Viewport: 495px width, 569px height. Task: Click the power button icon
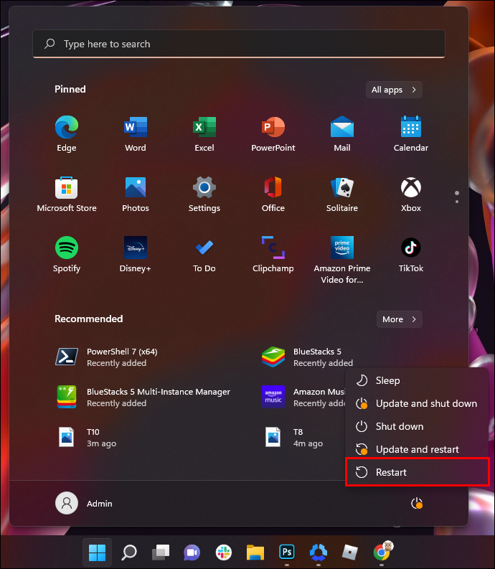[417, 503]
